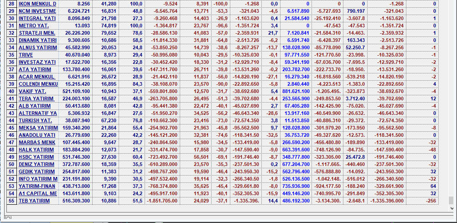Click value 67,230 in TURKISH row
This screenshot has width=457, height=223.
click(109, 120)
